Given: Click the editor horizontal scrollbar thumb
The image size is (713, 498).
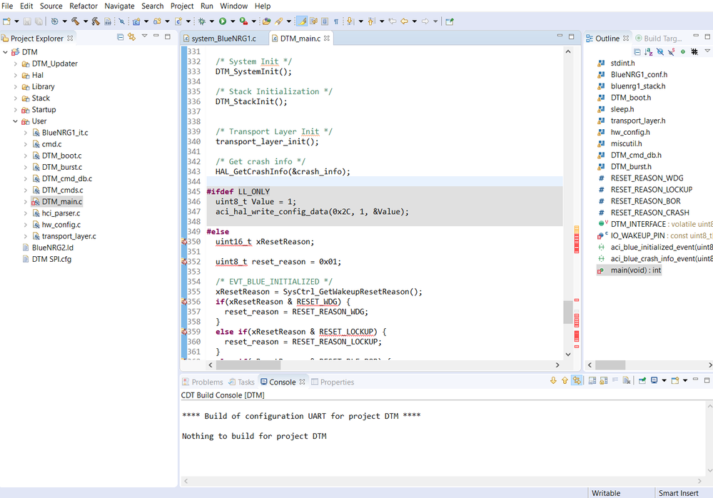Looking at the screenshot, I should pos(248,365).
